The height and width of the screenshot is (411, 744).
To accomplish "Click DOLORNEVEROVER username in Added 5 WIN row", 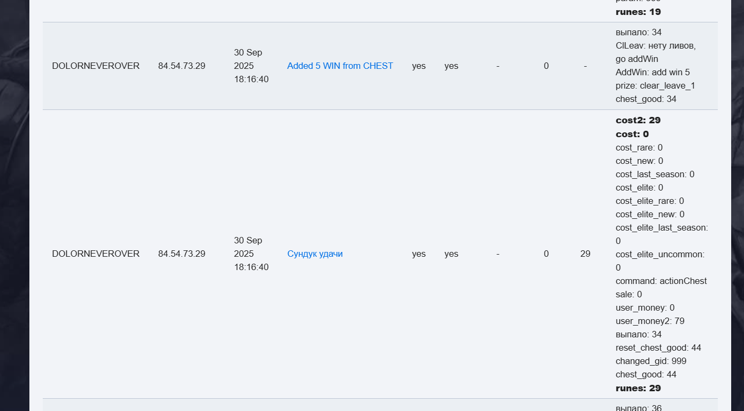I will (96, 66).
